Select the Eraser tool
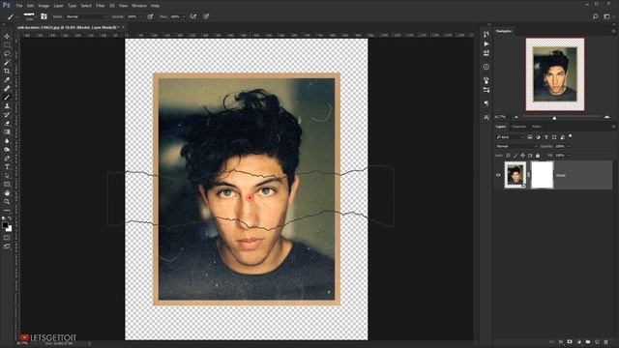619x348 pixels. click(7, 123)
